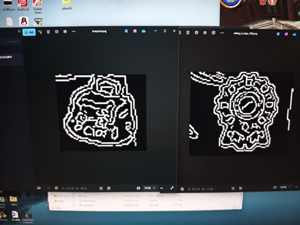Viewport: 300px width, 225px height.
Task: Click the knapsack.png title text
Action: (99, 31)
